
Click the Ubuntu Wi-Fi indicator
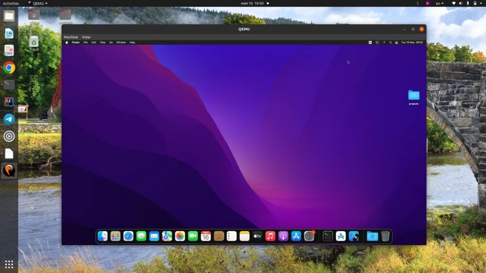(454, 3)
